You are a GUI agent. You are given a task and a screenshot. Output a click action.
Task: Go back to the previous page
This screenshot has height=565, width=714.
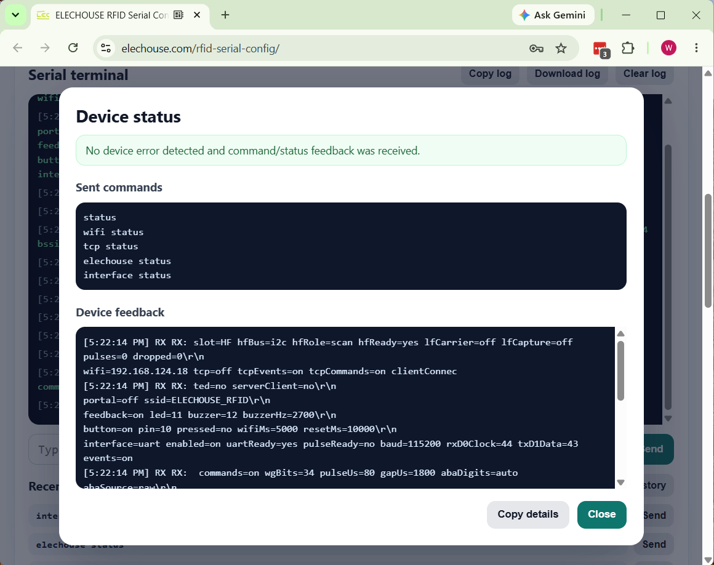click(x=18, y=48)
